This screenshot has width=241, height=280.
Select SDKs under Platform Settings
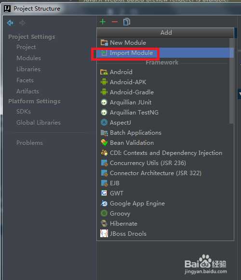[24, 112]
